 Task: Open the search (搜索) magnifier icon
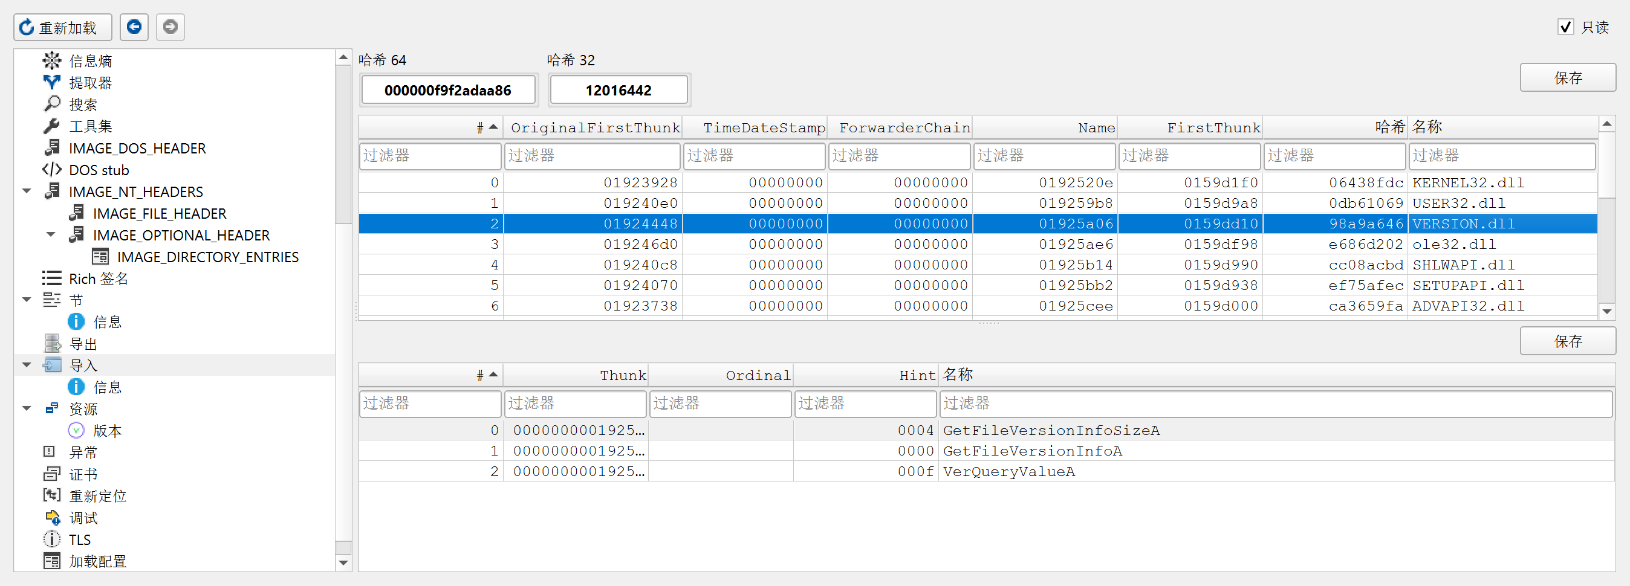[x=51, y=104]
